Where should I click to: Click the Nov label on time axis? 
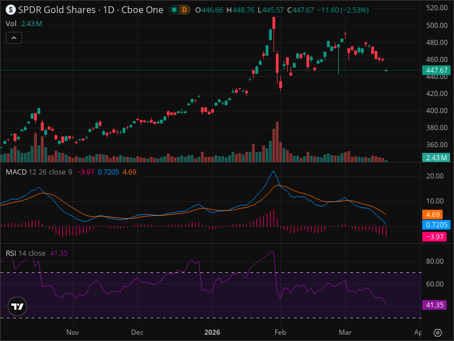(x=73, y=332)
